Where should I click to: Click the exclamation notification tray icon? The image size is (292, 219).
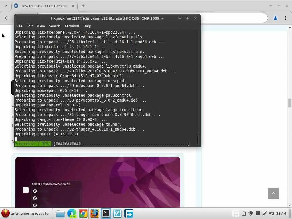tap(244, 213)
